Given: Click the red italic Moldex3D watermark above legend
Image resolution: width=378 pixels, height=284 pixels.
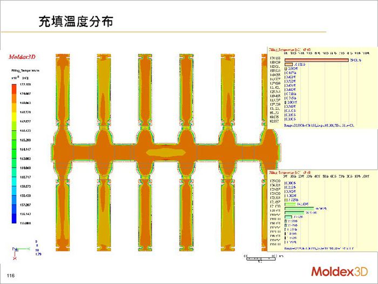Looking at the screenshot, I should tap(22, 57).
